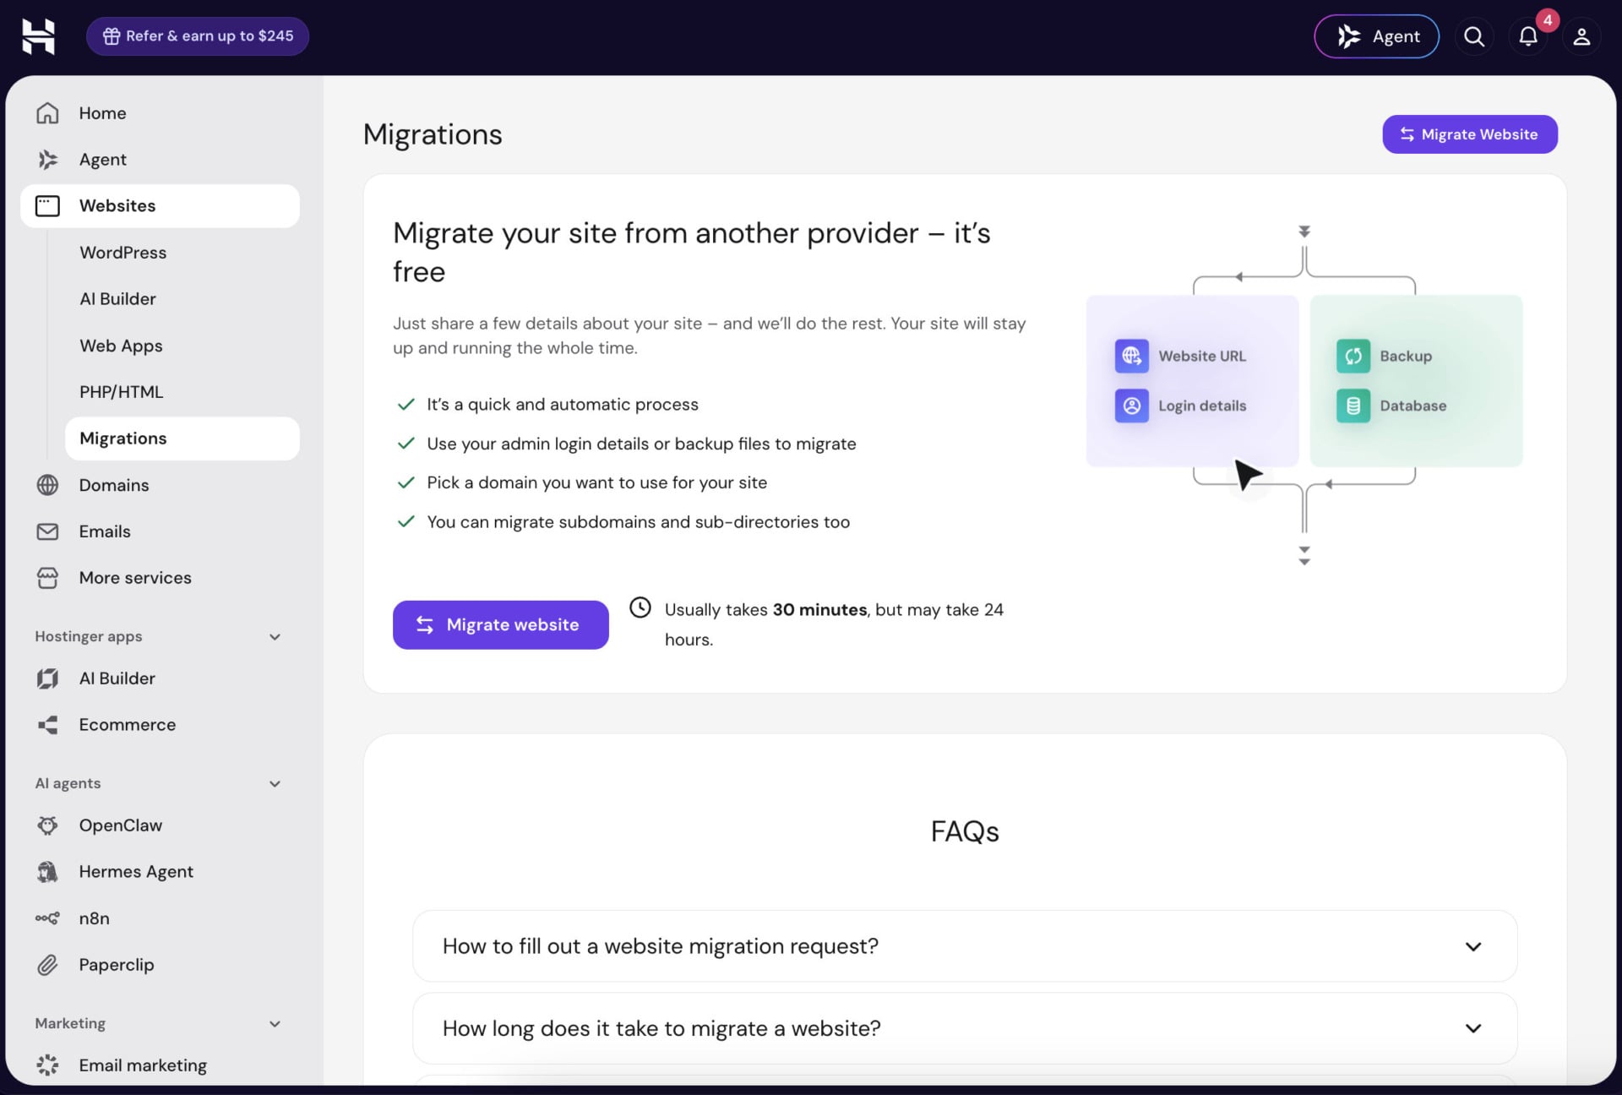The height and width of the screenshot is (1095, 1622).
Task: Select Websites in the sidebar
Action: coord(160,206)
